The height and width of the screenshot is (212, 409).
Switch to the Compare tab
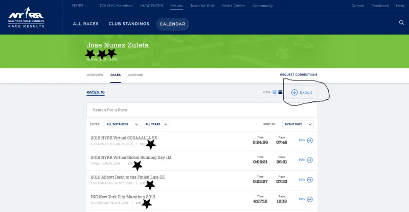point(135,75)
